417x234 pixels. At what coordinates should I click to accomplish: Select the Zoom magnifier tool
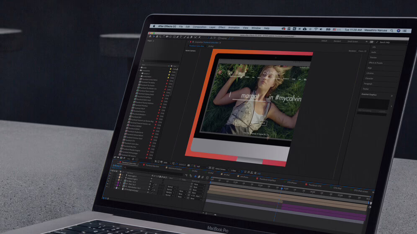point(160,37)
